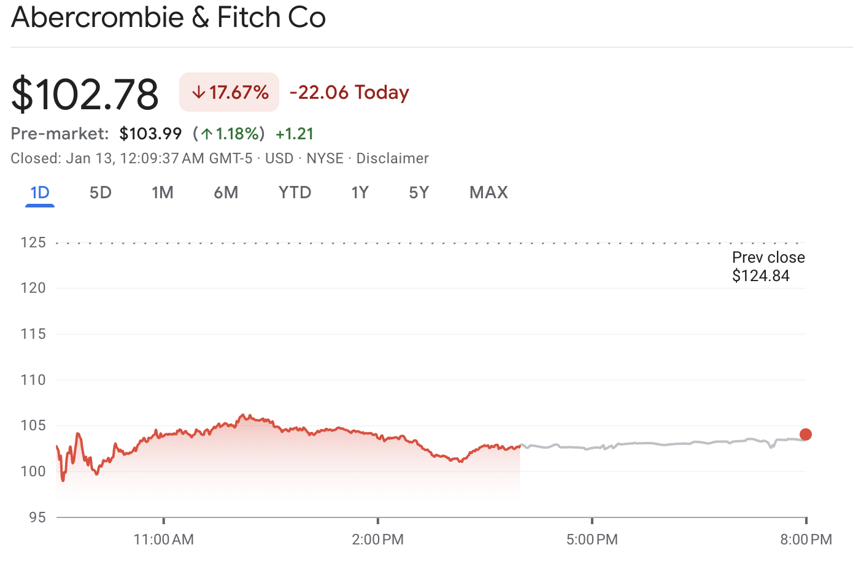Open the 6M chart view
Screen dimensions: 853x561
[226, 192]
